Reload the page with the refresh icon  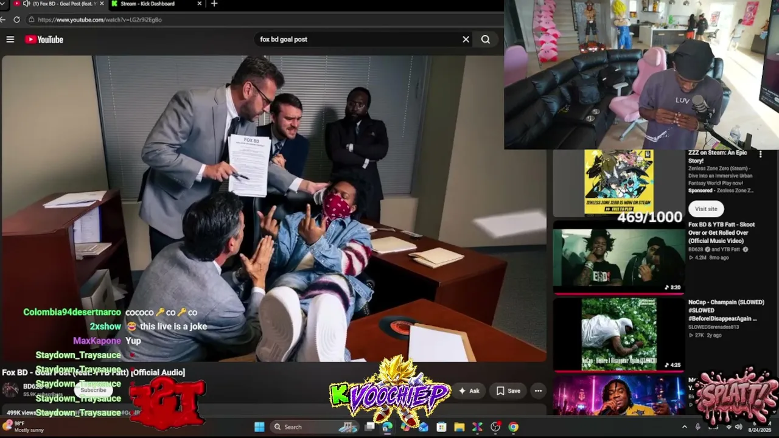[x=16, y=19]
